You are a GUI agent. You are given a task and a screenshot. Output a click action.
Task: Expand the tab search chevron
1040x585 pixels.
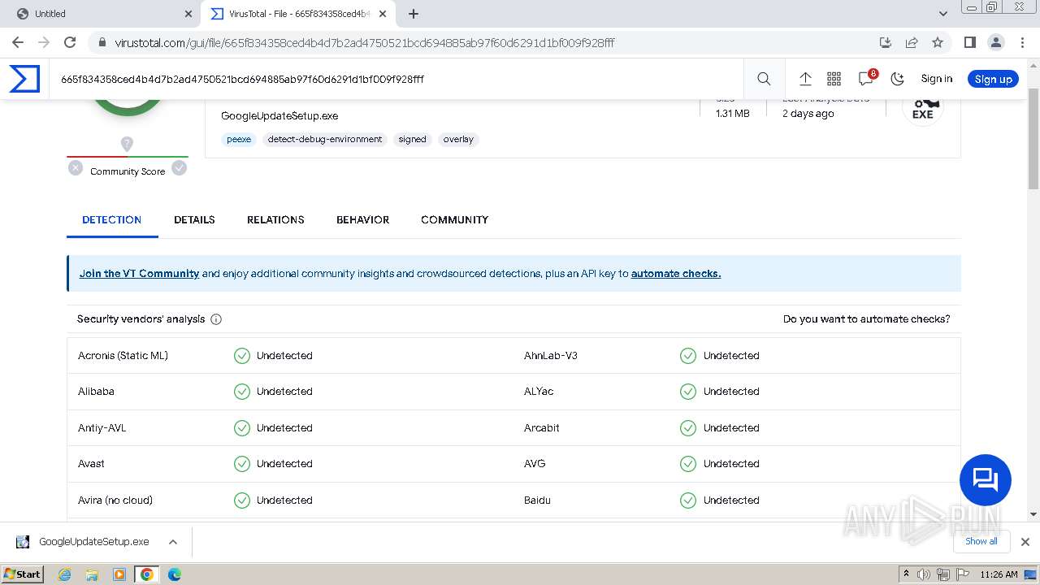942,14
